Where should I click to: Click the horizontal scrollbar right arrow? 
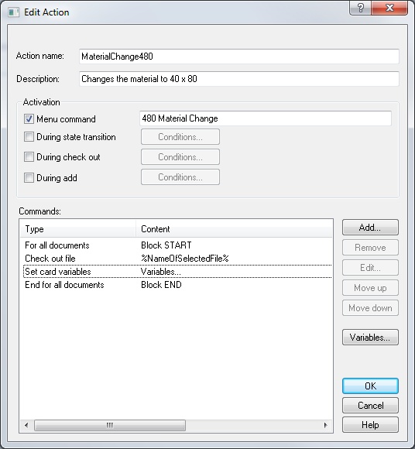326,425
